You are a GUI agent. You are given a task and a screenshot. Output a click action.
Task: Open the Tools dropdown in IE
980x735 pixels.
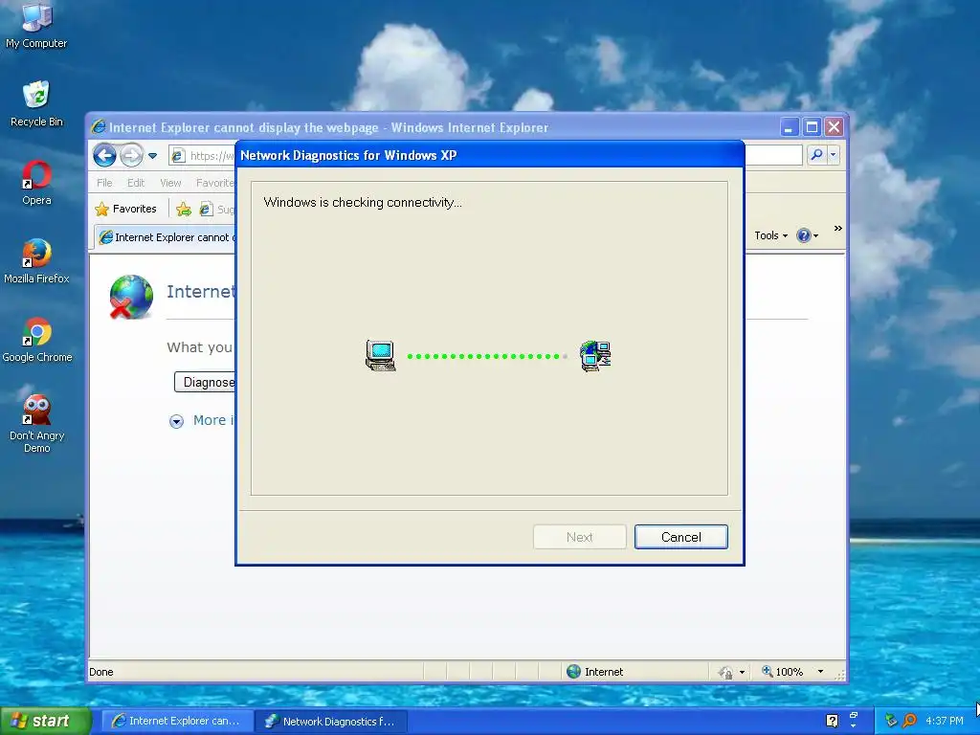pos(770,235)
